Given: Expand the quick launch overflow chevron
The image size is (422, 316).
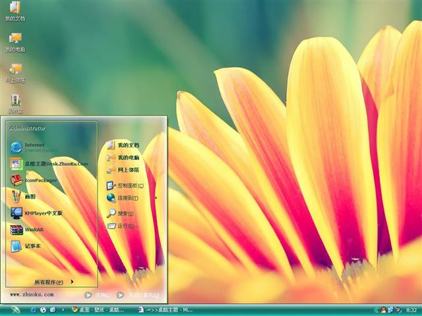Looking at the screenshot, I should 63,310.
